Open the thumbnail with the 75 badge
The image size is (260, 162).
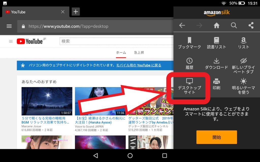(x=47, y=142)
